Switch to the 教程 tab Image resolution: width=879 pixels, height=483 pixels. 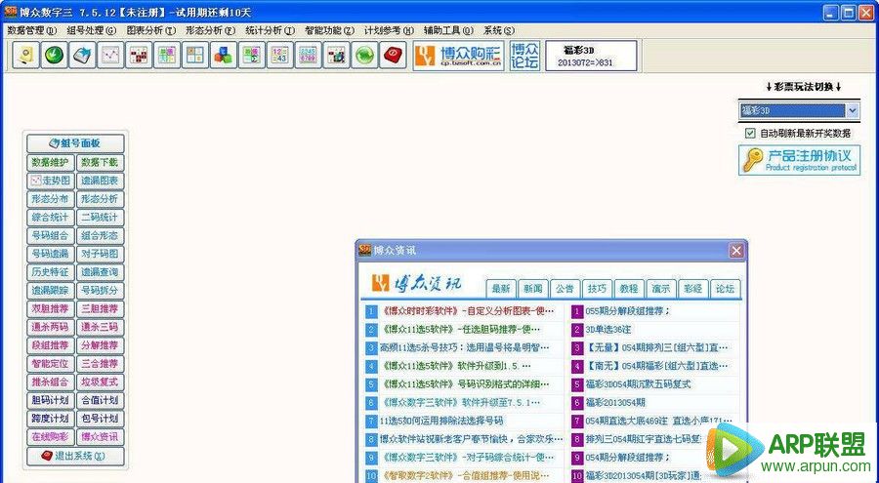[x=629, y=289]
